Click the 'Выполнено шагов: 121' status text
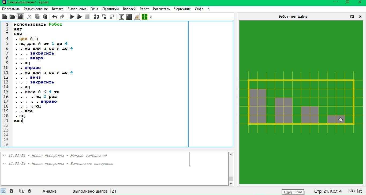The width and height of the screenshot is (366, 195). click(94, 191)
